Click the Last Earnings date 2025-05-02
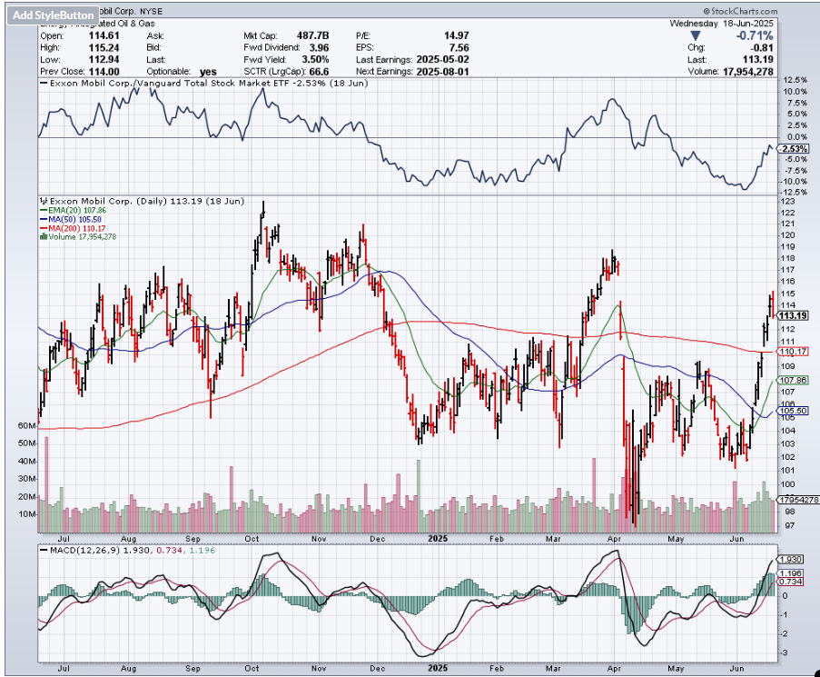This screenshot has height=677, width=820. coord(442,60)
